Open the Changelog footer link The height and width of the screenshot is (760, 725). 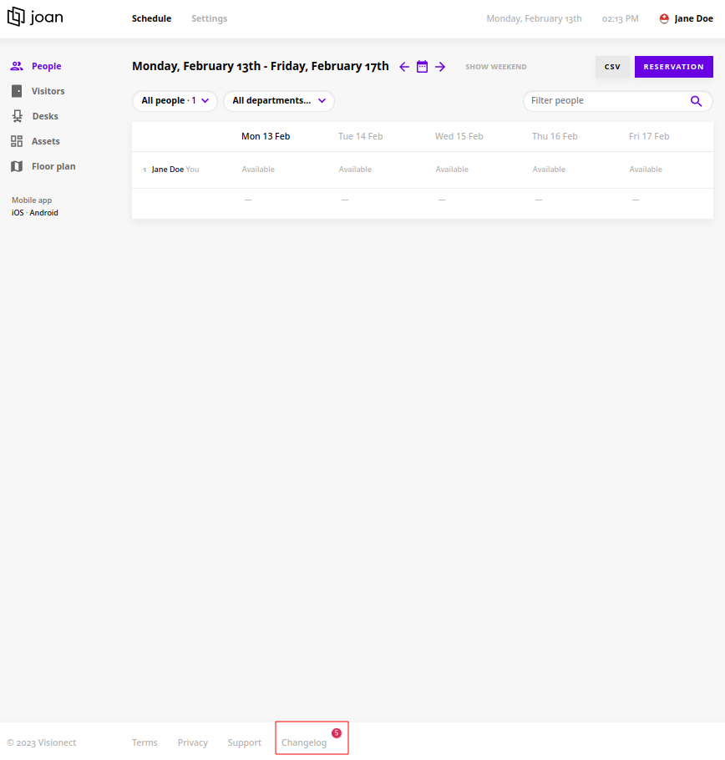click(x=304, y=742)
